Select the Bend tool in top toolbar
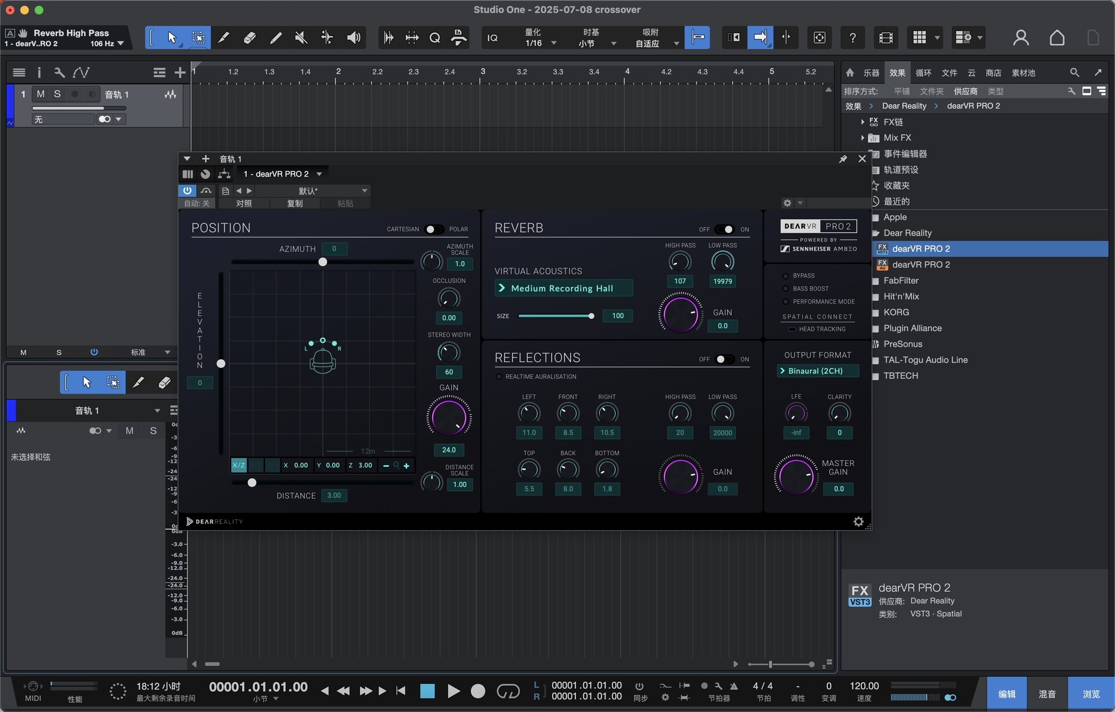 tap(327, 38)
